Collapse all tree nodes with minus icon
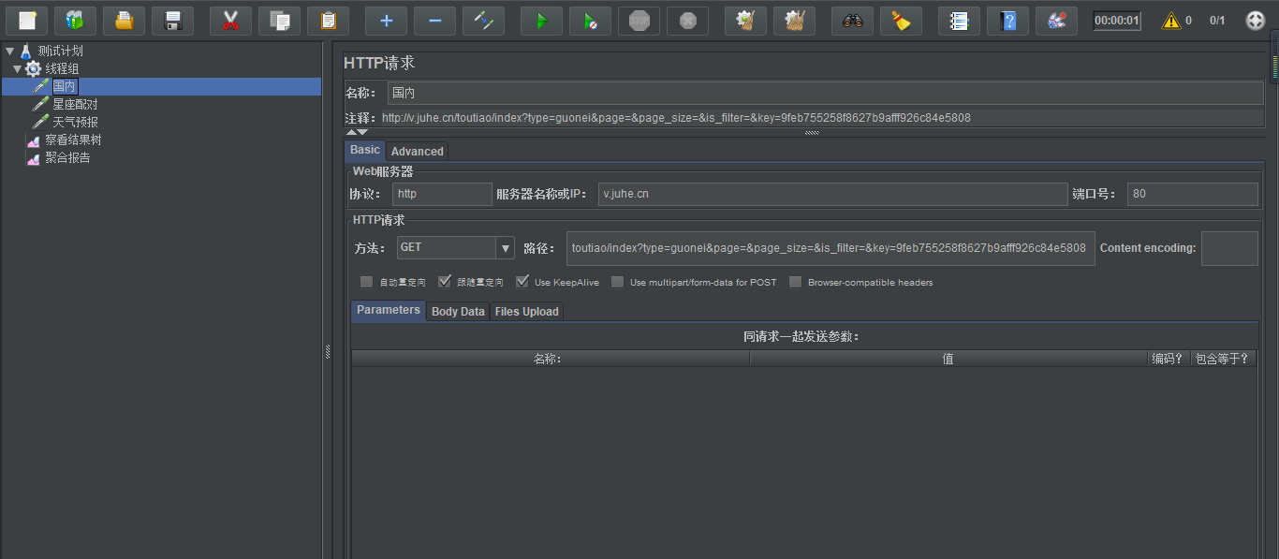Image resolution: width=1279 pixels, height=559 pixels. coord(434,21)
